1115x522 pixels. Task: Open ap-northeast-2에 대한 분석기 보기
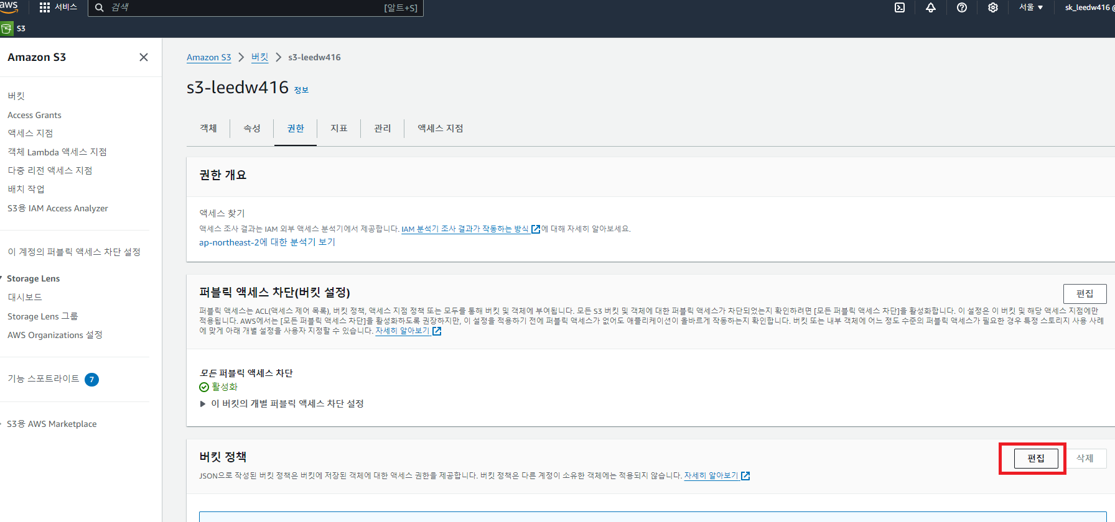point(267,242)
